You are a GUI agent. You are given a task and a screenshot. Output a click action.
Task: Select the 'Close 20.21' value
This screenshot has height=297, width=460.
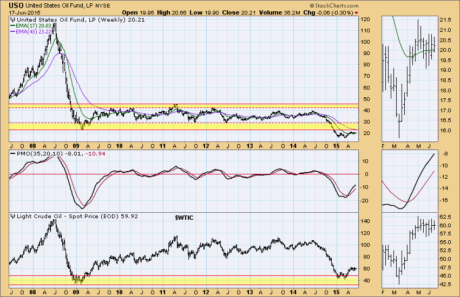239,12
